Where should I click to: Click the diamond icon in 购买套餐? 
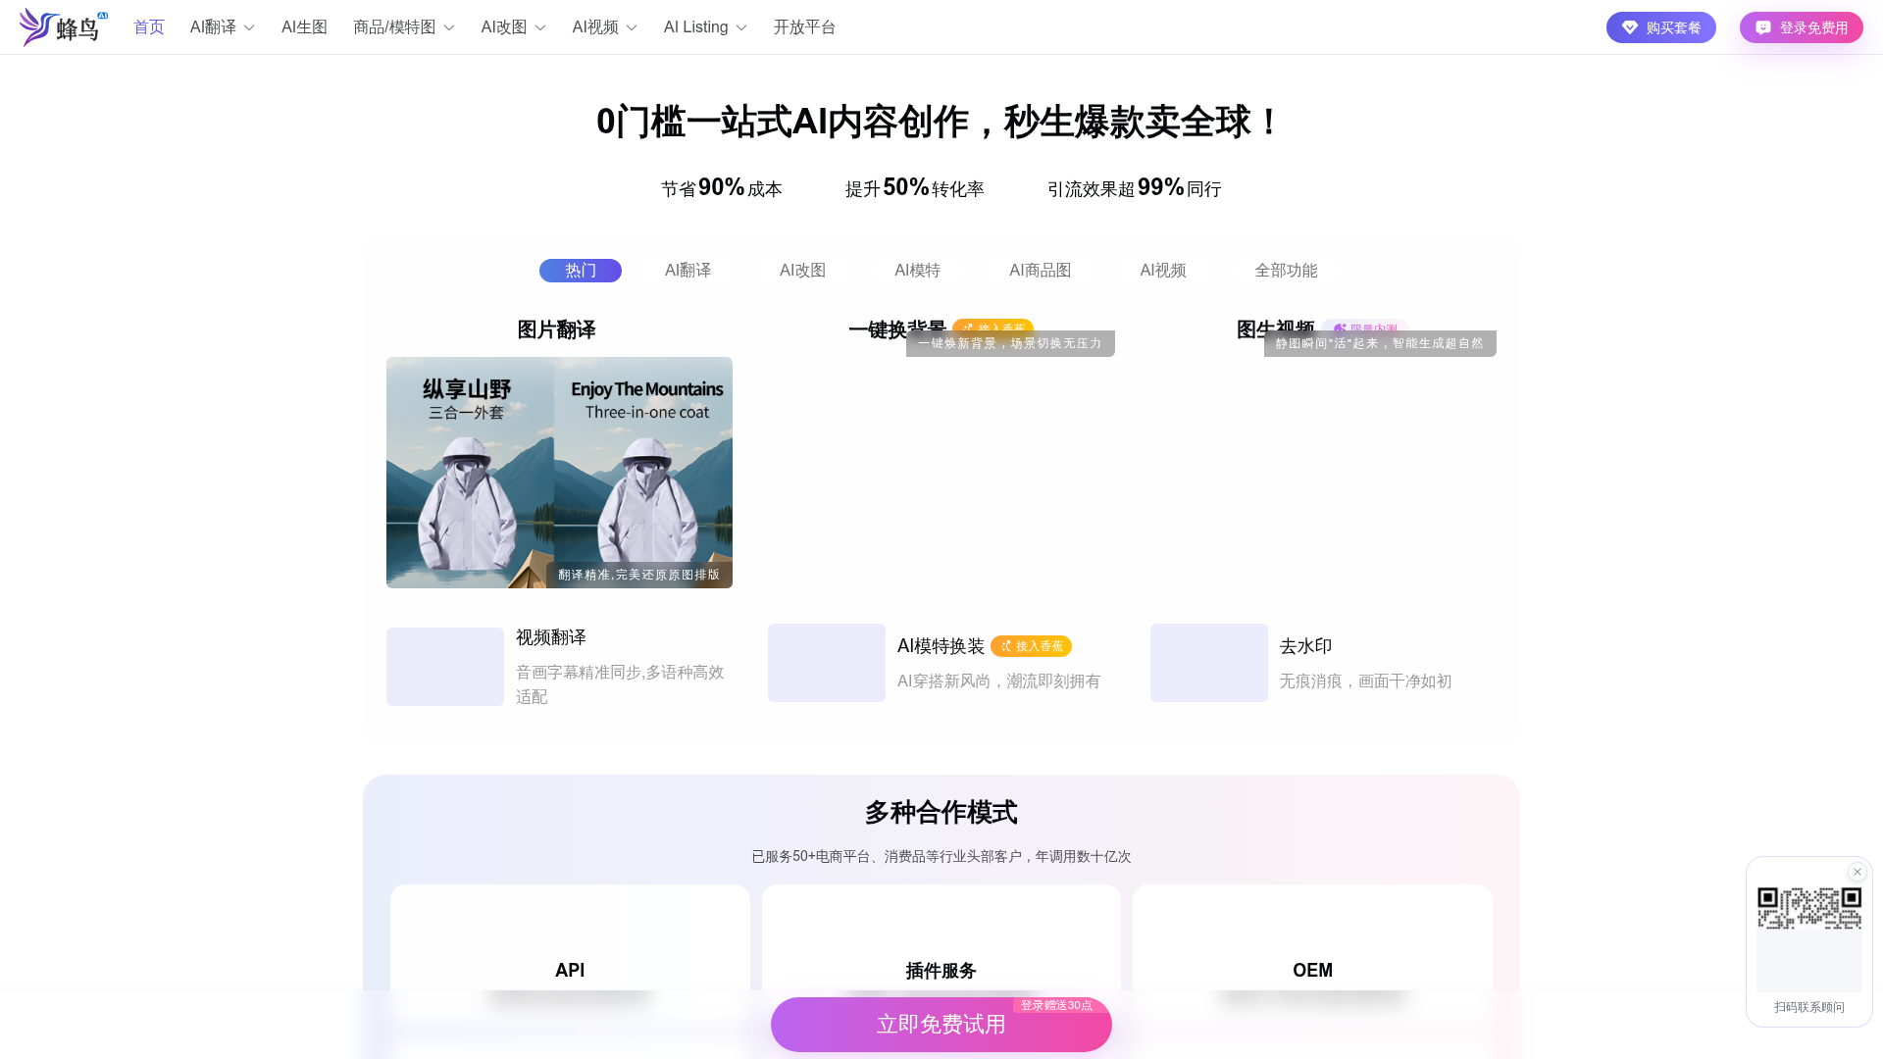coord(1629,27)
